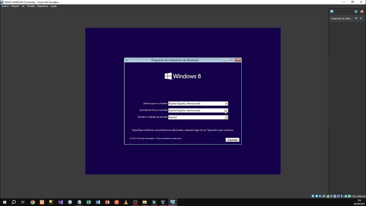Image resolution: width=366 pixels, height=206 pixels.
Task: Open VLC media player from the taskbar
Action: tap(126, 202)
